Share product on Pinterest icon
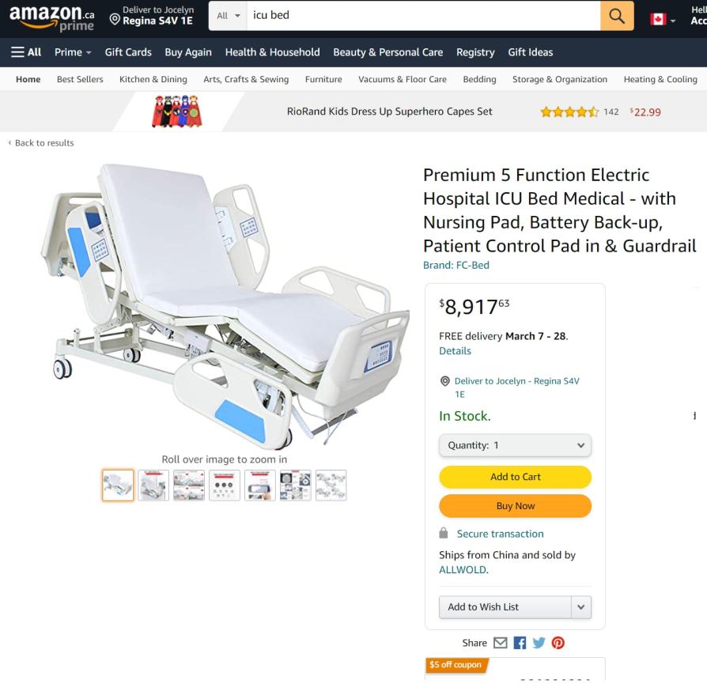 click(x=558, y=643)
